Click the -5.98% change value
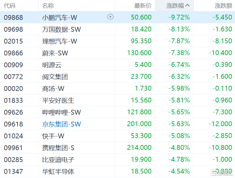This screenshot has width=235, height=178. click(x=179, y=88)
